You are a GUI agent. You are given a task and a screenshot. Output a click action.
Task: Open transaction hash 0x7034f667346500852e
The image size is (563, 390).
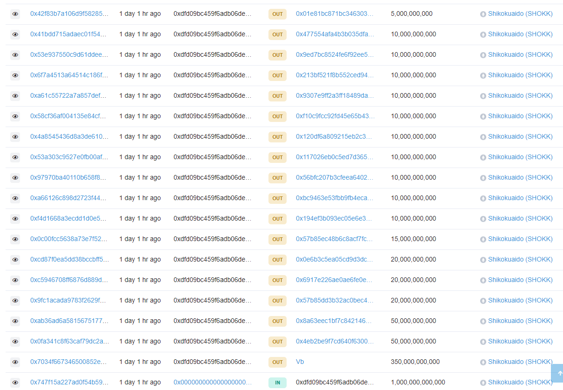click(x=69, y=362)
